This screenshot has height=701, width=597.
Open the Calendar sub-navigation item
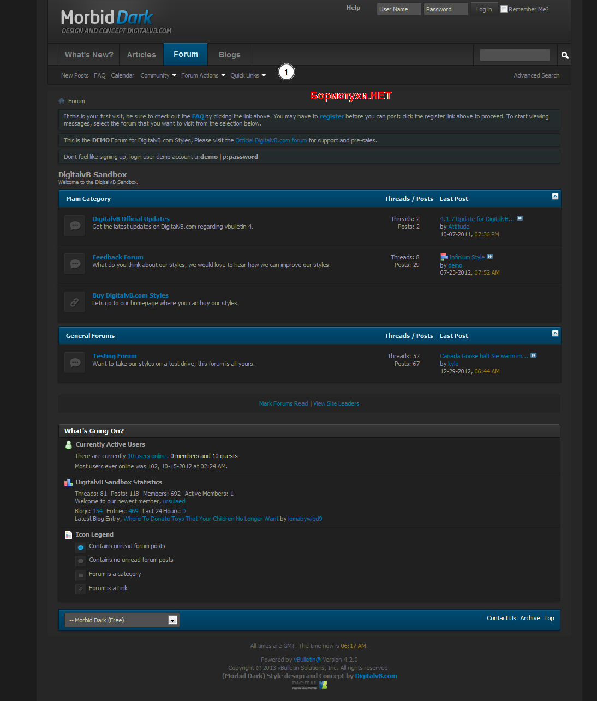click(x=122, y=75)
